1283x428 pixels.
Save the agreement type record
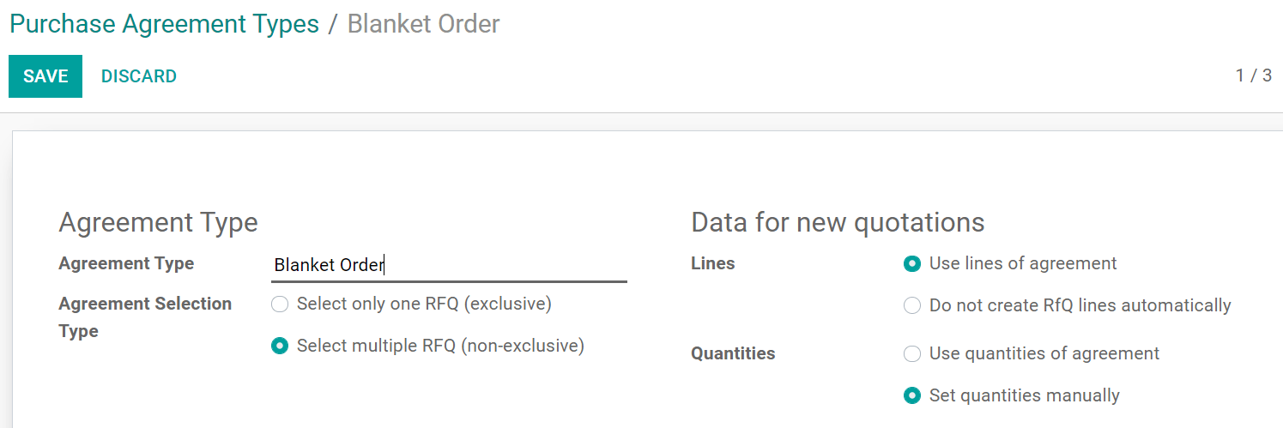coord(45,76)
